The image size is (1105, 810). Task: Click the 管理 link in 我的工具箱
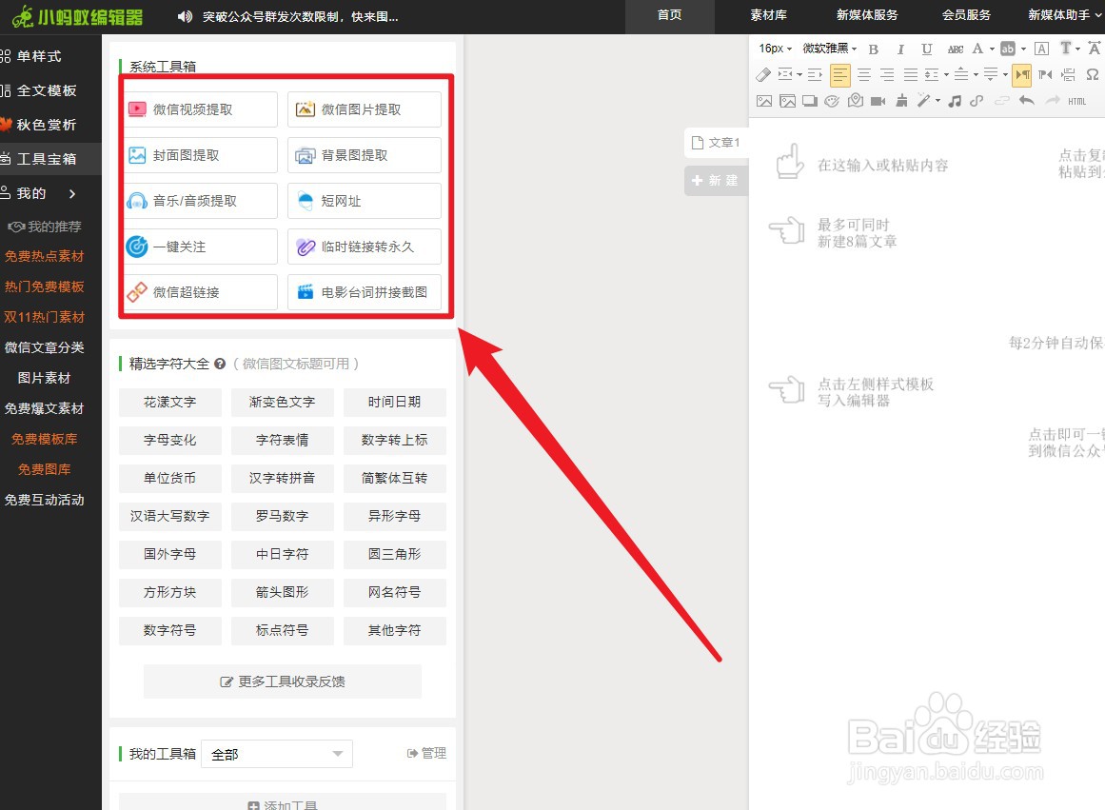click(x=426, y=753)
